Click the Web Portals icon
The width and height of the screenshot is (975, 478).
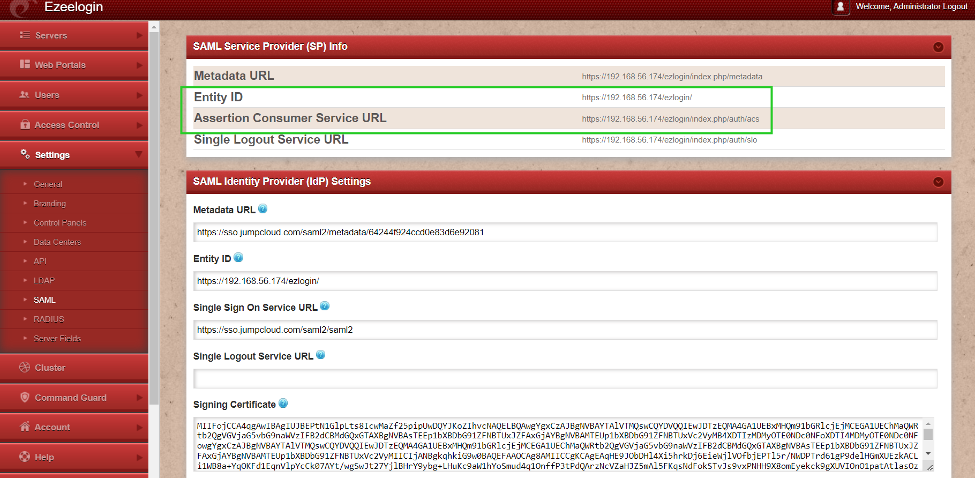click(25, 64)
